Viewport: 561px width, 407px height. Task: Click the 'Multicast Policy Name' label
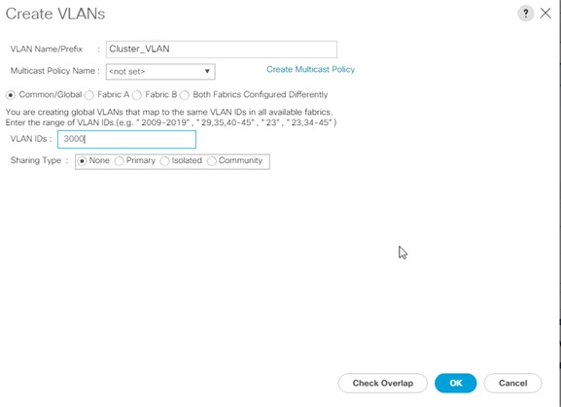coord(53,71)
